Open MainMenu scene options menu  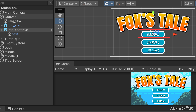coord(50,8)
